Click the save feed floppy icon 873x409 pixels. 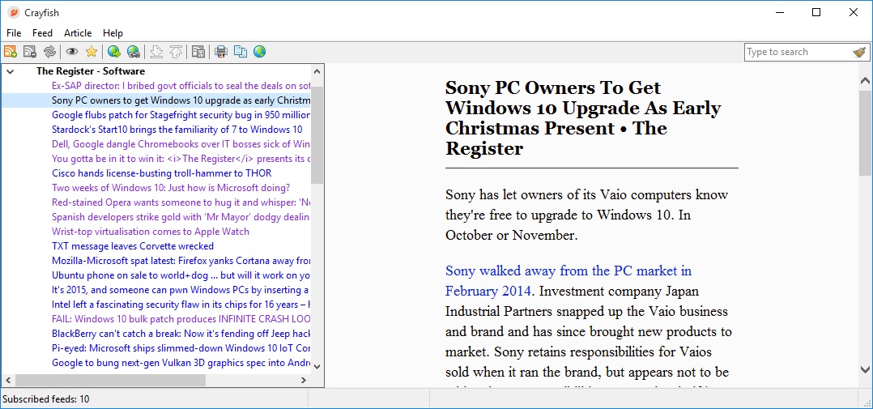pos(198,52)
